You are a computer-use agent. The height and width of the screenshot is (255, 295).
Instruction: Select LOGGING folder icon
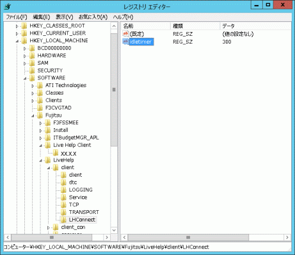click(x=64, y=190)
